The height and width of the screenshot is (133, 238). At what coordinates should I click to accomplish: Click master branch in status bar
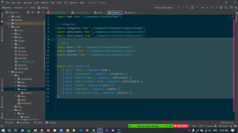pyautogui.click(x=224, y=126)
